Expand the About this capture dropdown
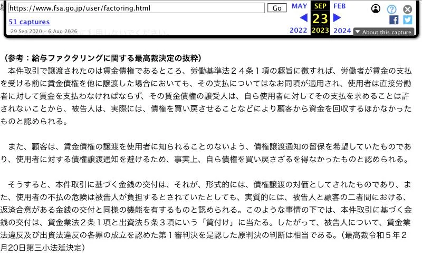Image resolution: width=422 pixels, height=258 pixels. coord(383,32)
